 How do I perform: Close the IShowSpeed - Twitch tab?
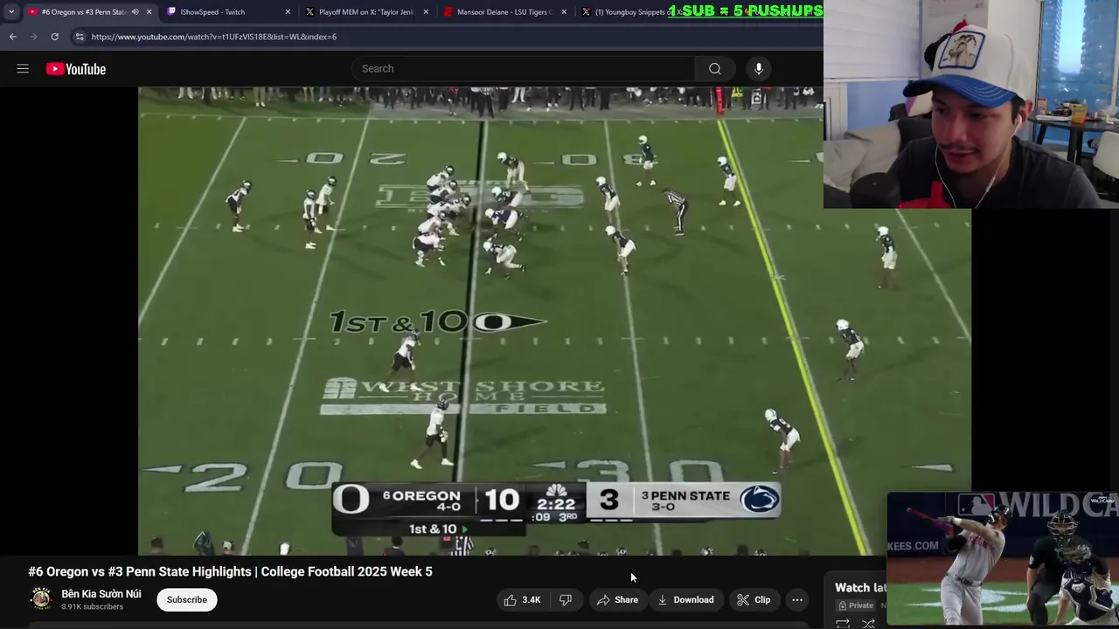tap(288, 12)
